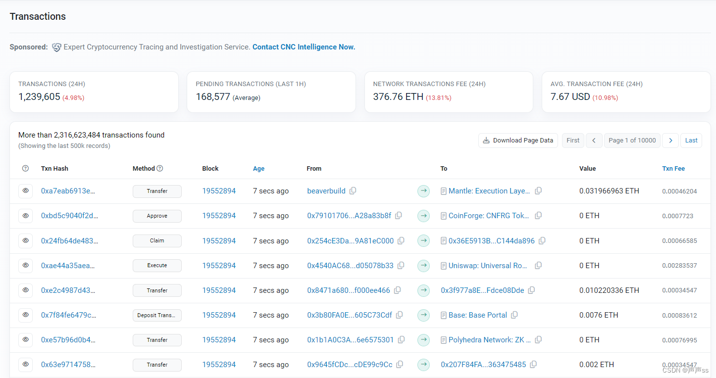The image size is (716, 378).
Task: Click the 0.031966963 ETH value
Action: (x=609, y=191)
